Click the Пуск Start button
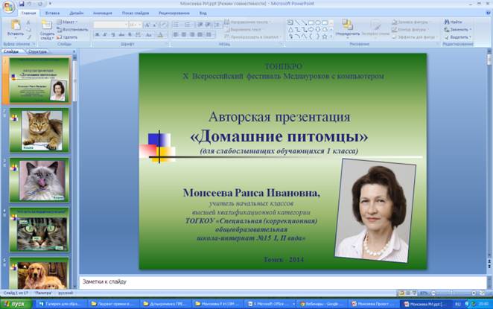Image resolution: width=493 pixels, height=309 pixels. (x=16, y=304)
